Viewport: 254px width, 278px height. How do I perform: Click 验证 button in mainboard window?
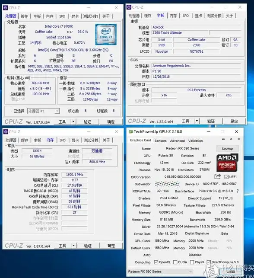[211, 121]
